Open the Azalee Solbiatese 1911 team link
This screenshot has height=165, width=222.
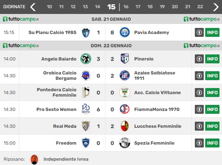[154, 76]
